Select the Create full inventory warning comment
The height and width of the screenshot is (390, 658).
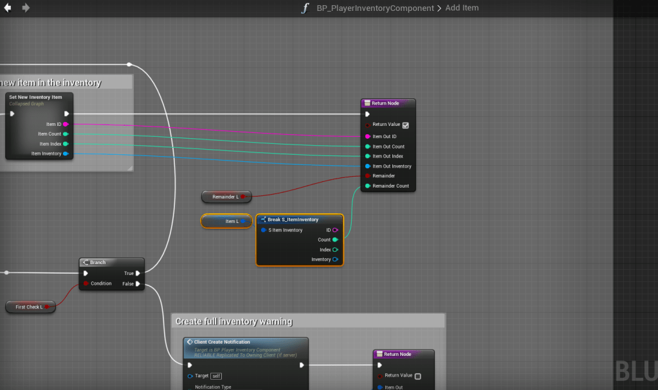coord(307,321)
